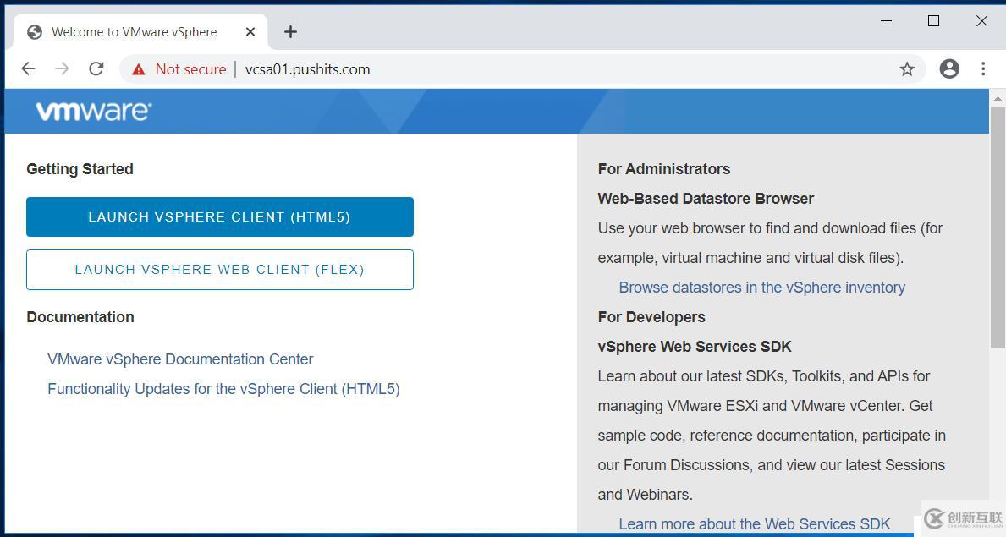The image size is (1006, 537).
Task: Select the Welcome to VMware vSphere tab
Action: [134, 31]
